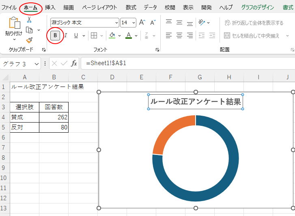Select the 回答数 header cell
295x216 pixels.
tap(54, 107)
